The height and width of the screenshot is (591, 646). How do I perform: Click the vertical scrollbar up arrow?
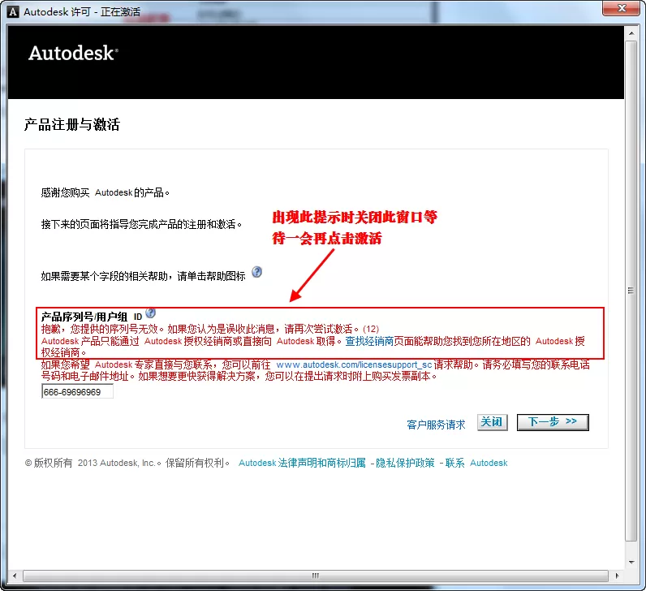(631, 33)
